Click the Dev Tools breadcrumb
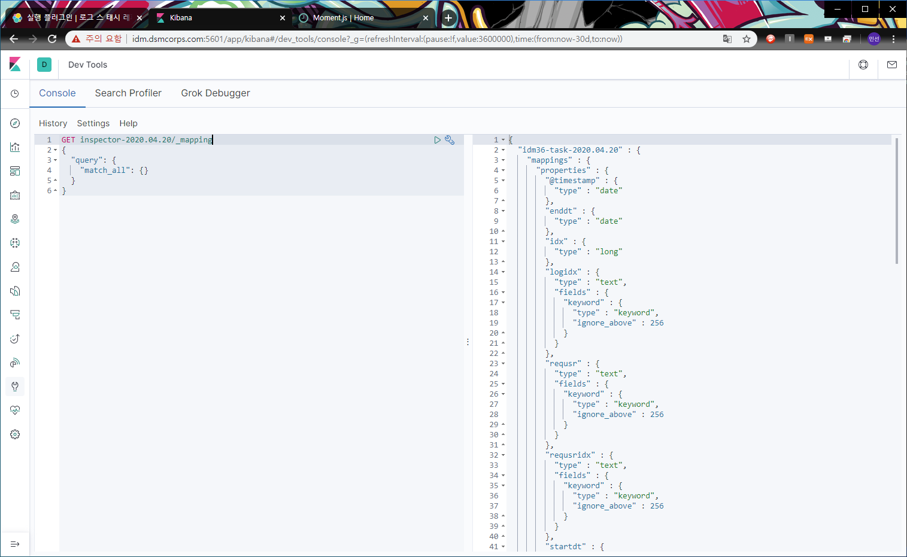907x557 pixels. (88, 65)
